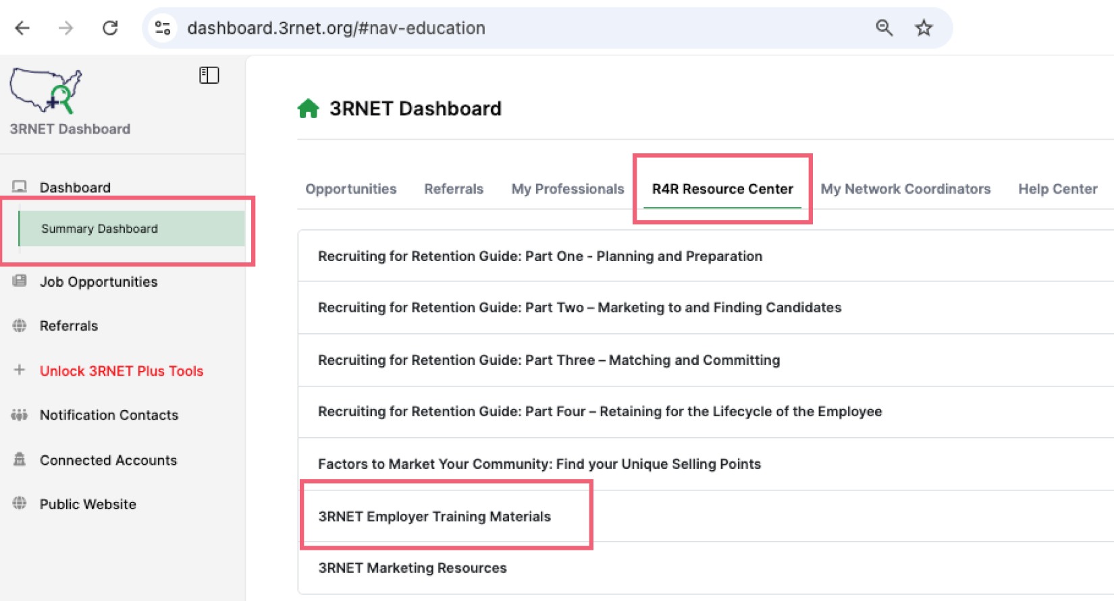Click the plus icon beside Unlock 3RNET Plus Tools
1114x601 pixels.
(20, 370)
